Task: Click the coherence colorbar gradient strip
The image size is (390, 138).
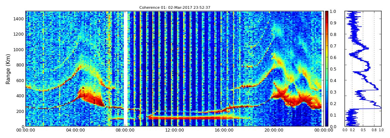Action: [326, 68]
